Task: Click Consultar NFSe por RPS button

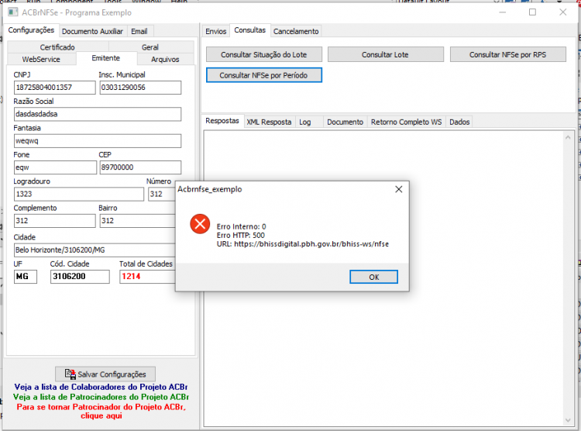Action: [507, 54]
